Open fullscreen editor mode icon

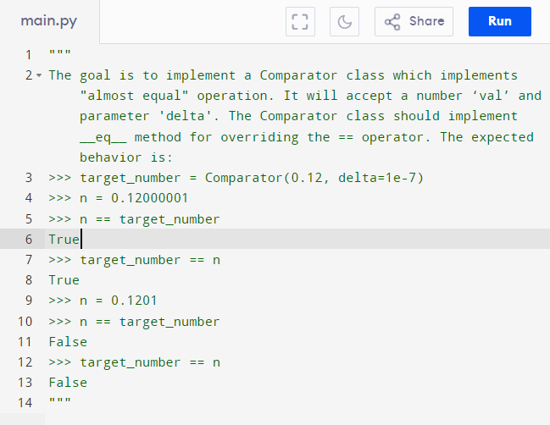pos(300,21)
